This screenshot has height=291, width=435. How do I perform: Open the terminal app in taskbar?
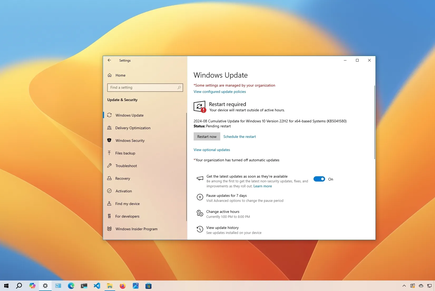84,286
